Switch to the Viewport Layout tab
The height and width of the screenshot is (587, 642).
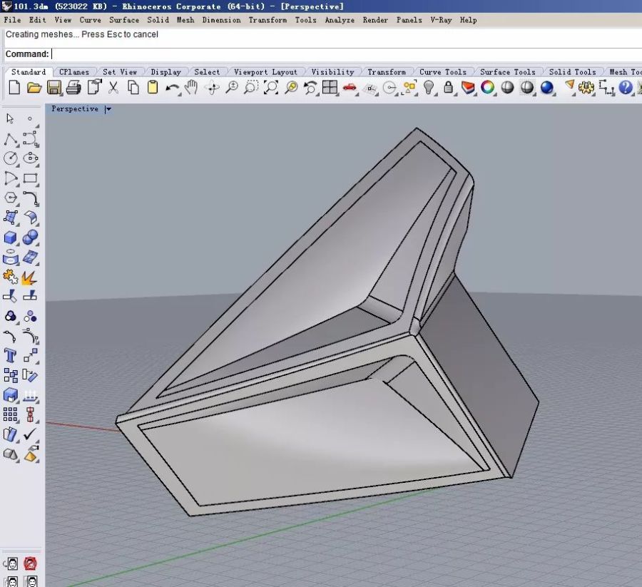pyautogui.click(x=265, y=72)
